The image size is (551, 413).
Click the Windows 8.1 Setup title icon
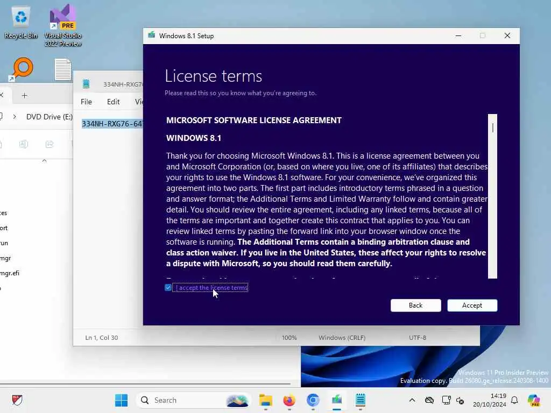tap(151, 35)
